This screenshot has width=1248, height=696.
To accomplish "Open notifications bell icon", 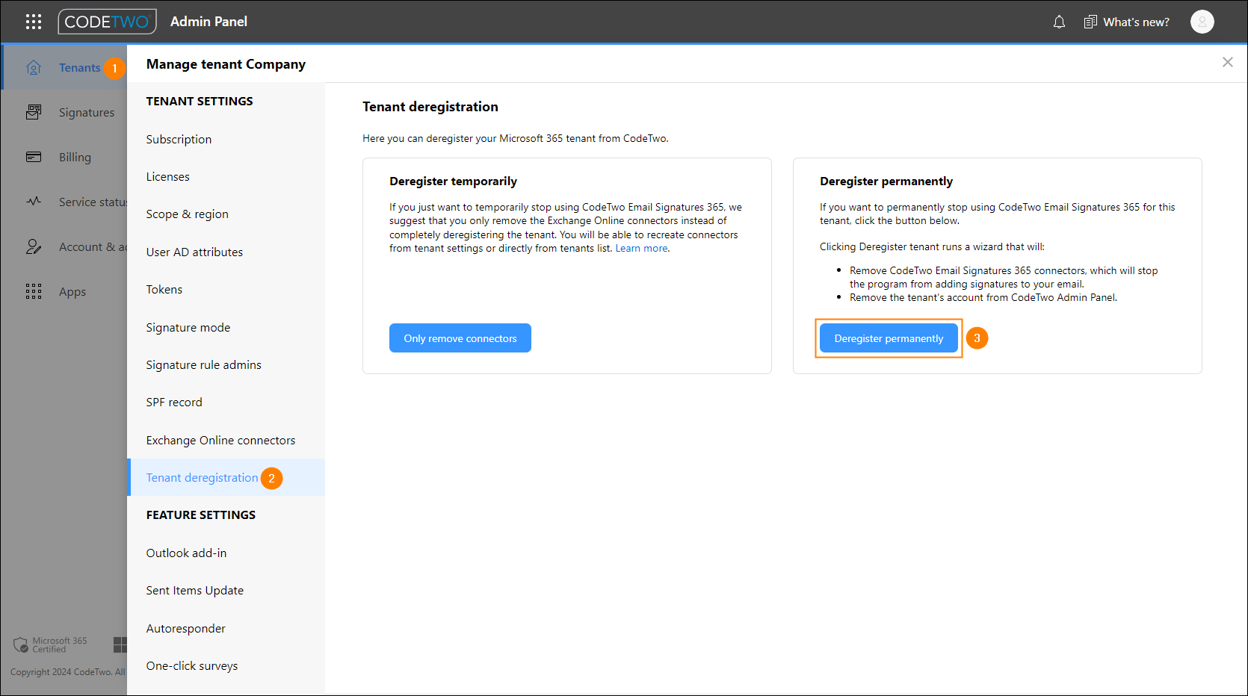I will [1059, 22].
